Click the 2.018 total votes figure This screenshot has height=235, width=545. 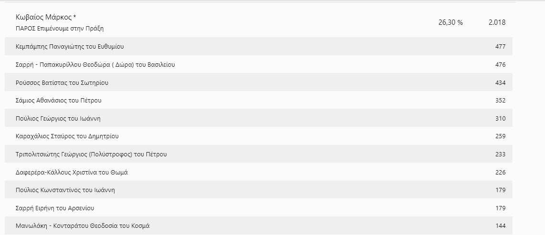[497, 22]
